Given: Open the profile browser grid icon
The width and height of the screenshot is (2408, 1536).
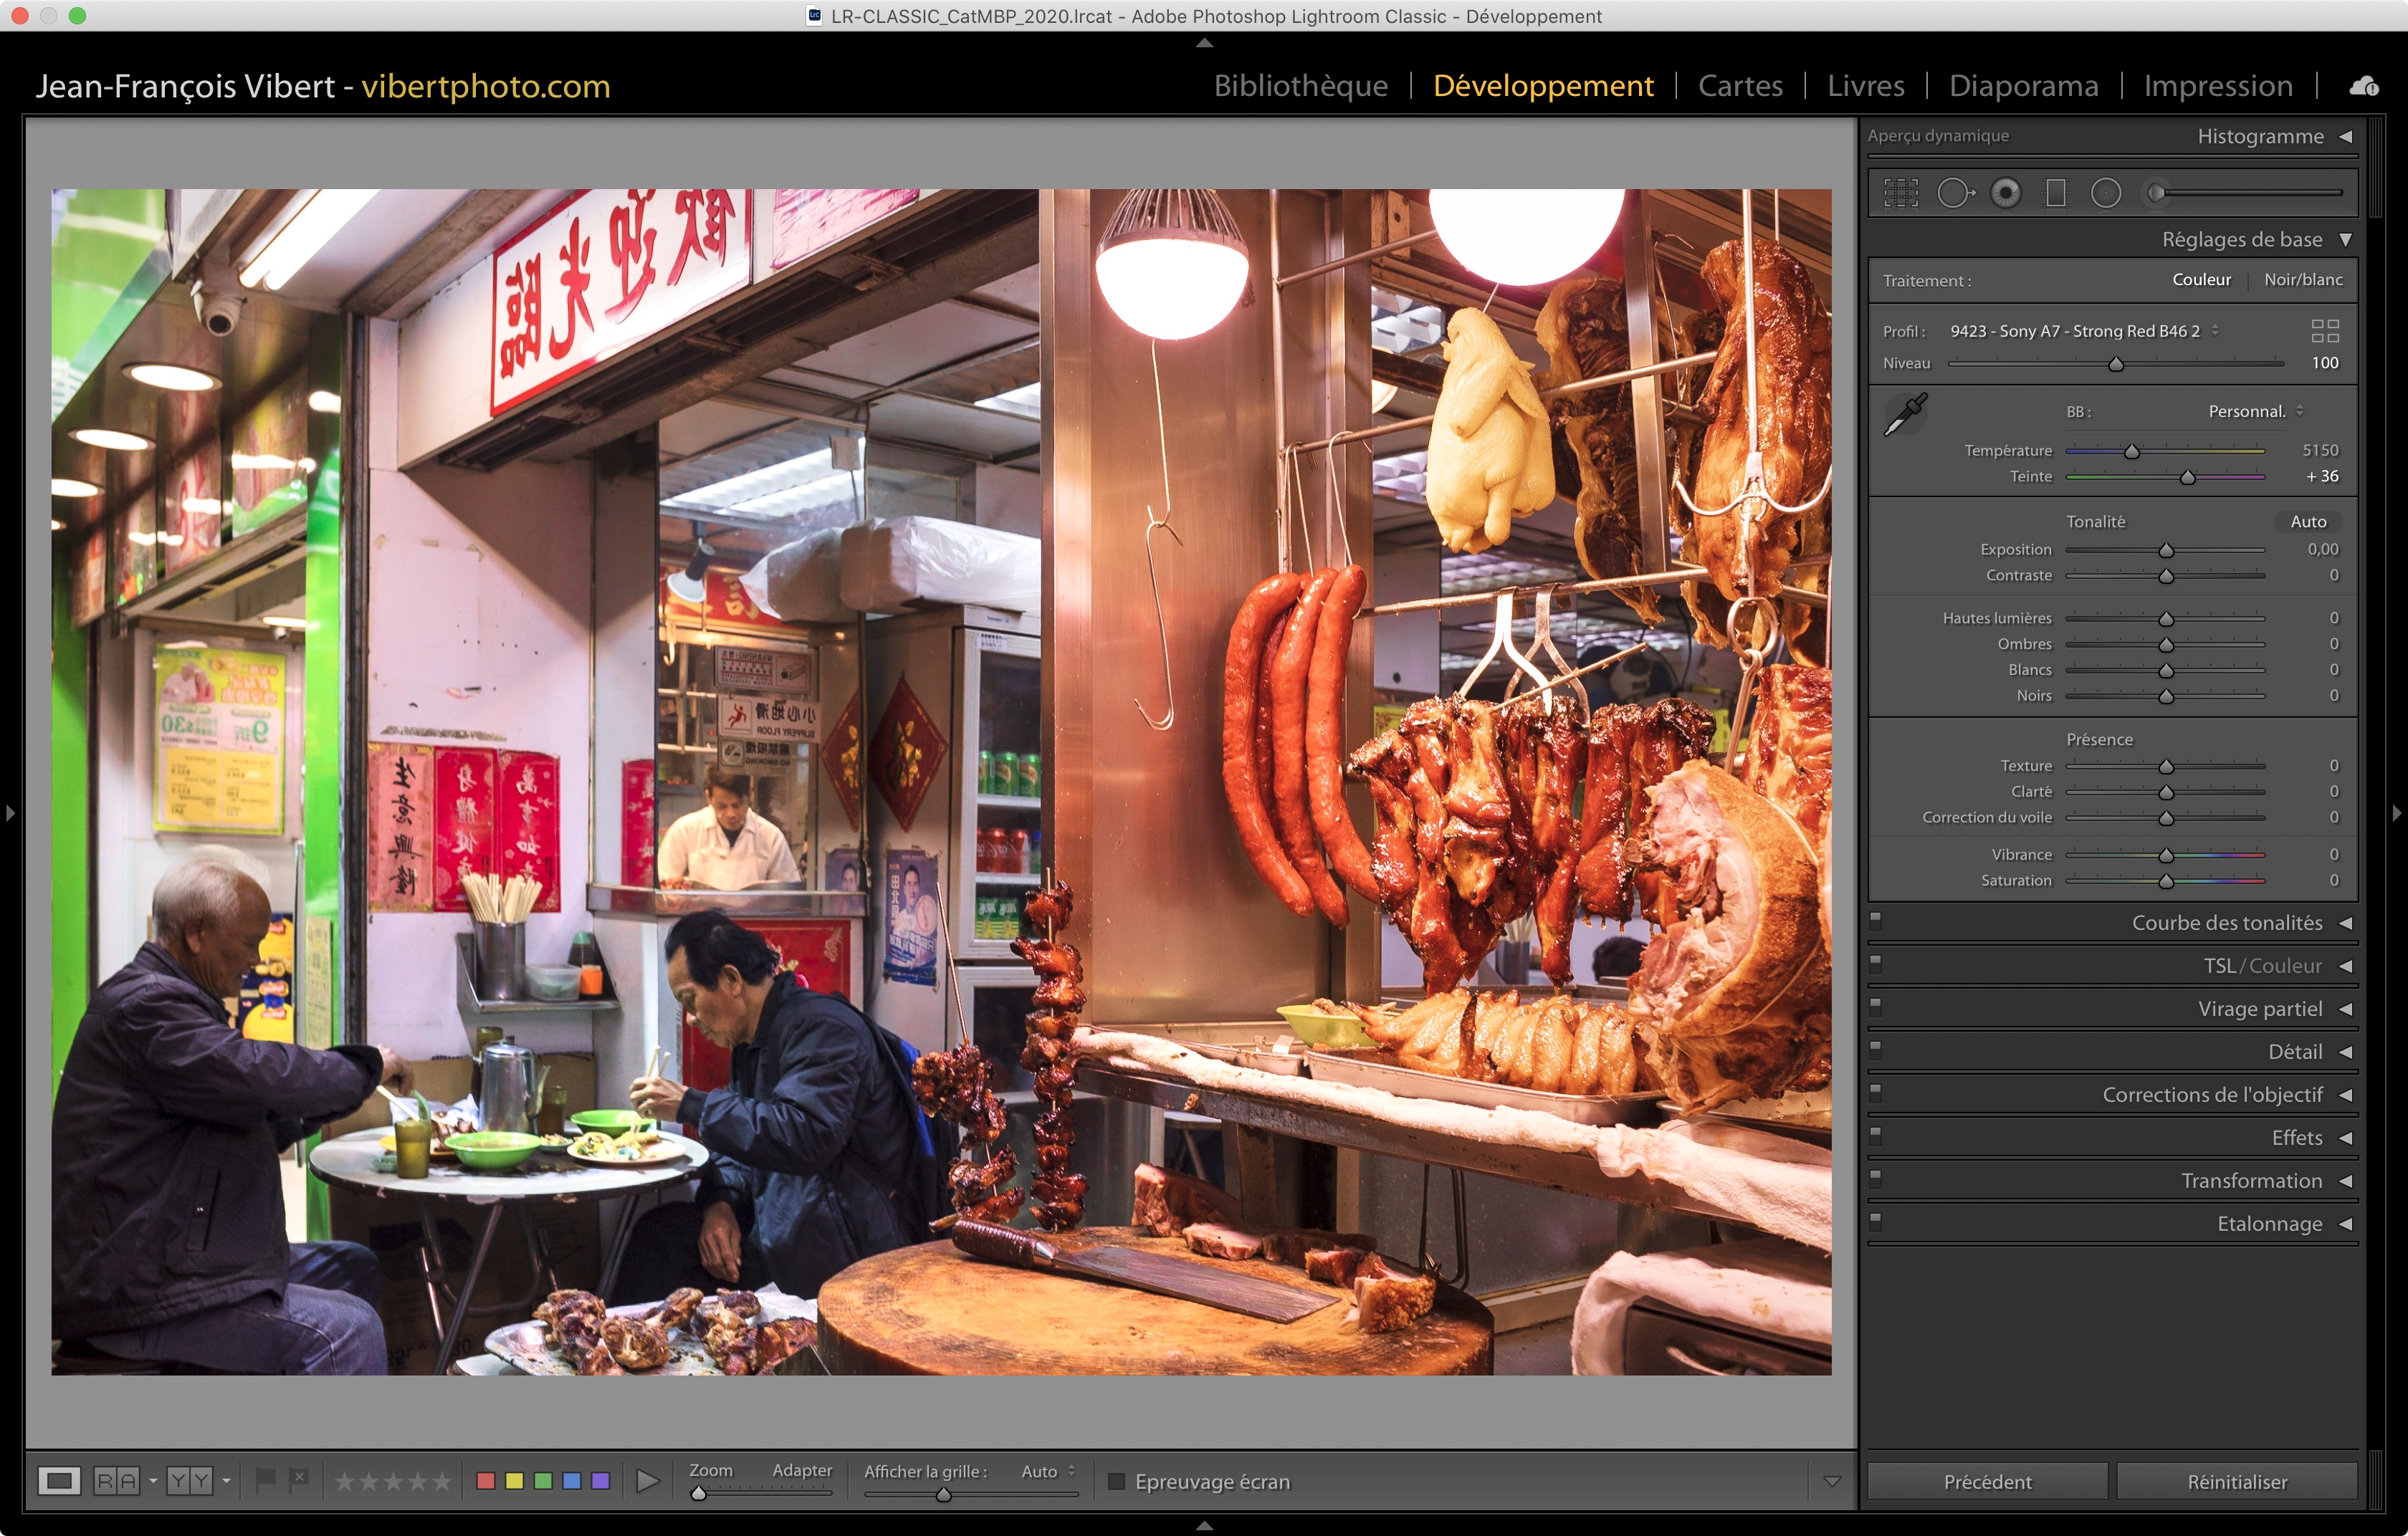Looking at the screenshot, I should point(2324,331).
